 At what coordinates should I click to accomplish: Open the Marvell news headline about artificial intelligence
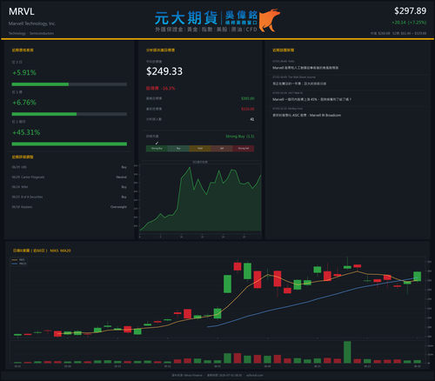(305, 68)
